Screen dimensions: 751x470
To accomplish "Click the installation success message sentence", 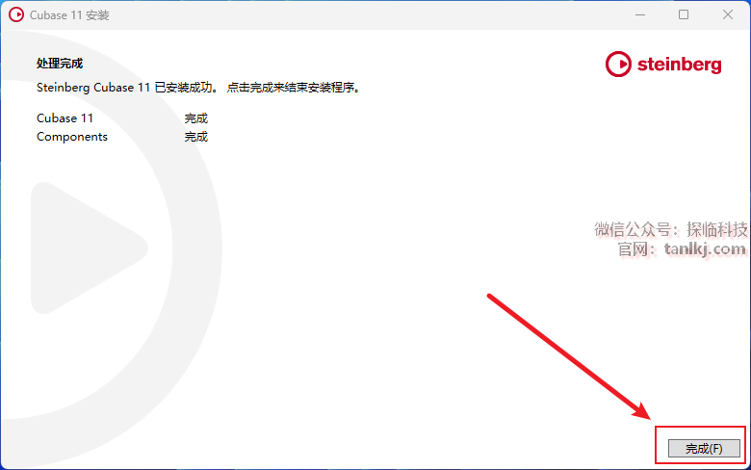I will [197, 88].
